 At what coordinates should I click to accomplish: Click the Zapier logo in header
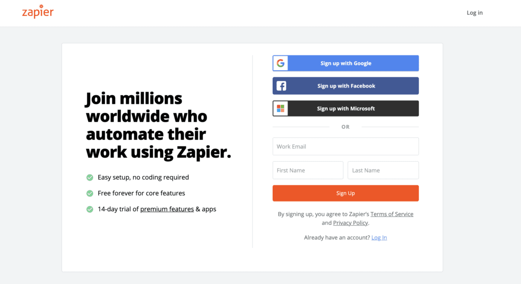[x=38, y=12]
